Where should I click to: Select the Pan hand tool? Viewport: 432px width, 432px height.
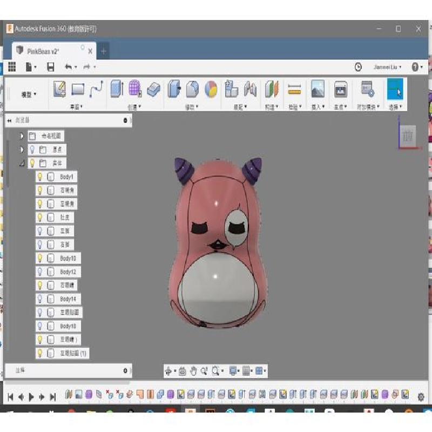click(193, 371)
